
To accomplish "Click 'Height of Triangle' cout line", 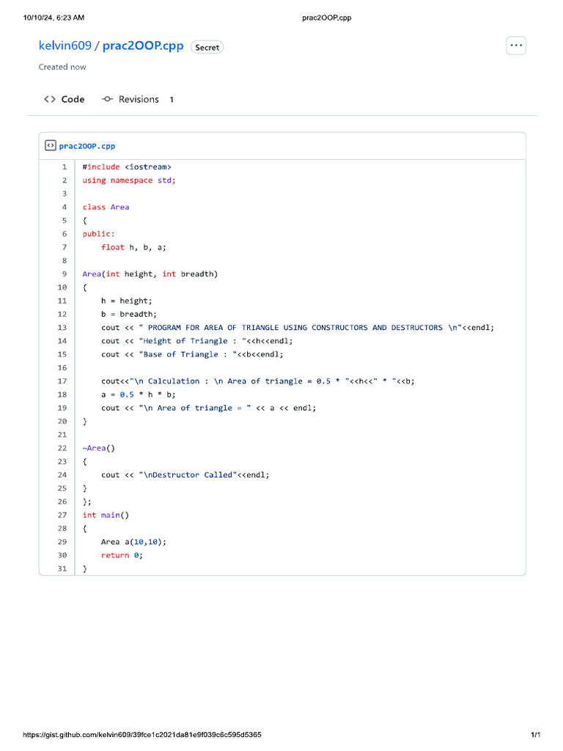I will click(196, 341).
